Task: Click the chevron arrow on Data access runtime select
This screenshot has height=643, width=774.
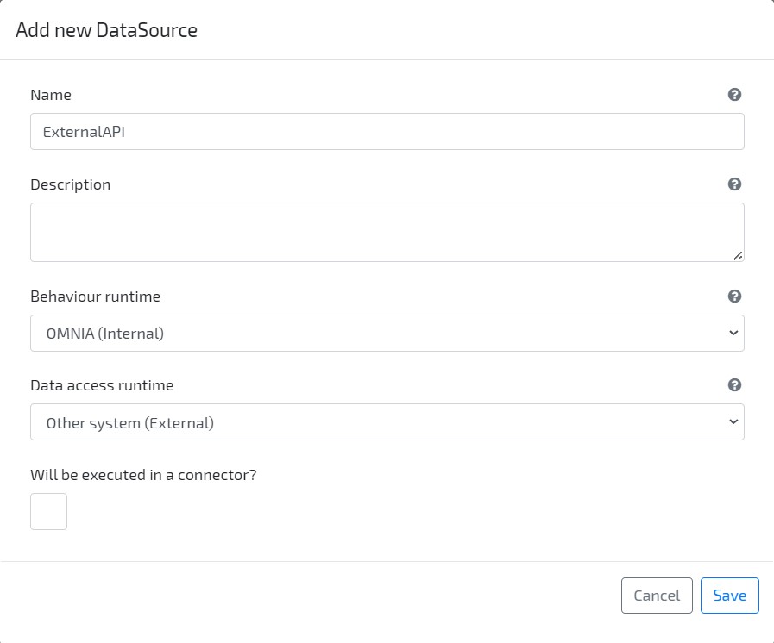Action: (x=733, y=422)
